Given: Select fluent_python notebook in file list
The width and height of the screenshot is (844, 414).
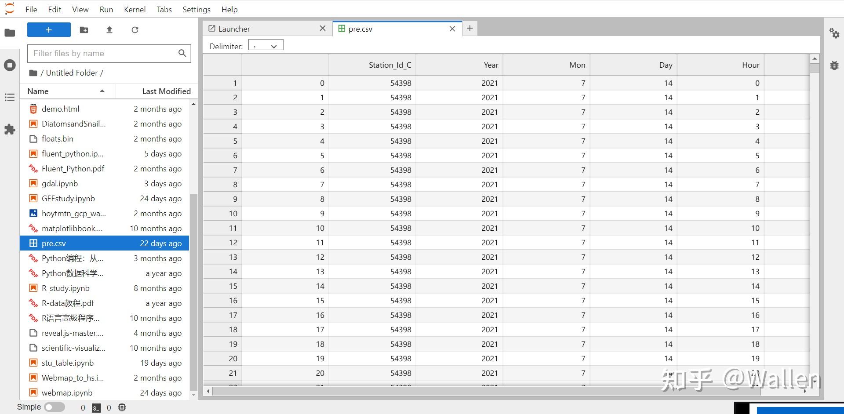Looking at the screenshot, I should pos(105,153).
